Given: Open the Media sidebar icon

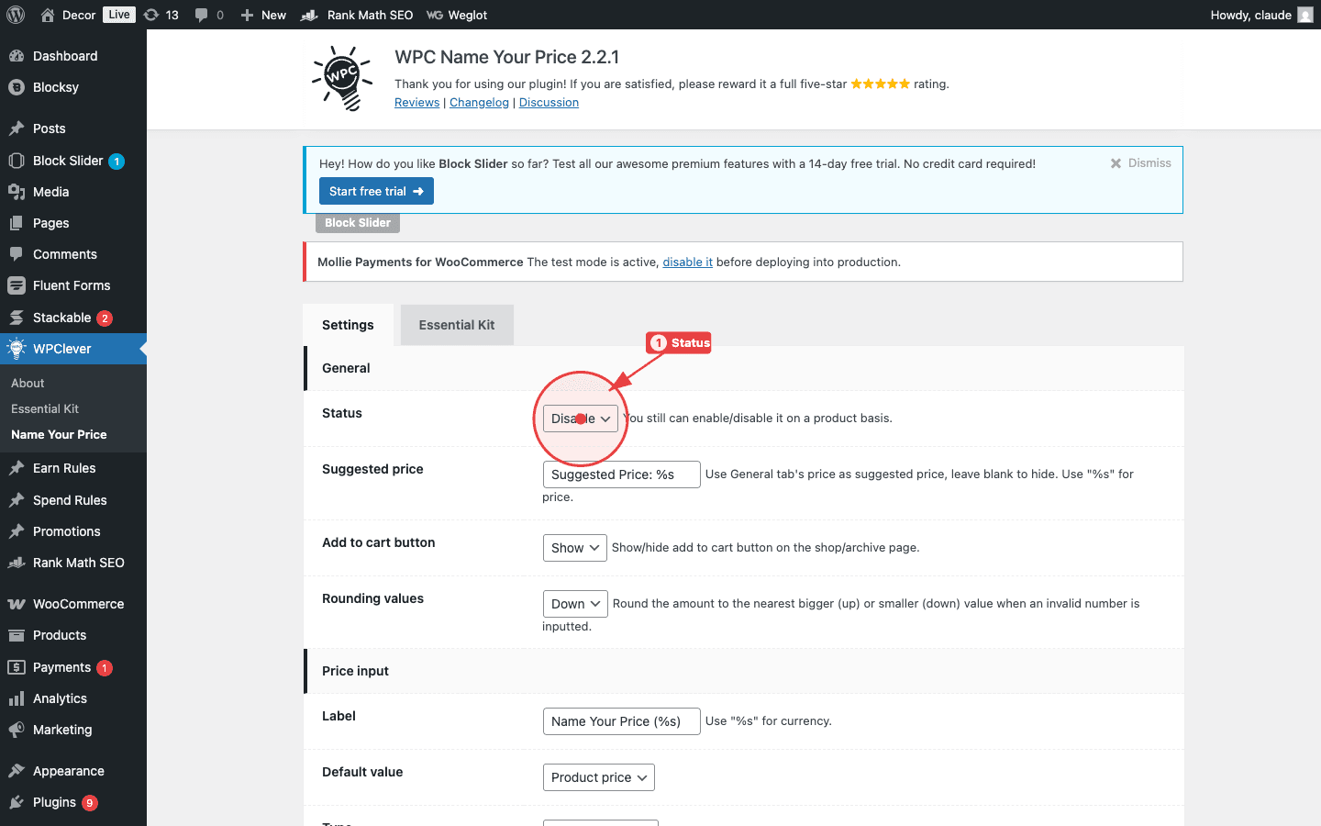Looking at the screenshot, I should [x=17, y=192].
